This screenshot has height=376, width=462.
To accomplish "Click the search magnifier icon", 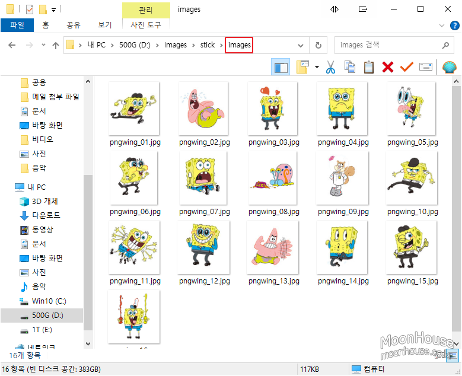I will (x=445, y=45).
